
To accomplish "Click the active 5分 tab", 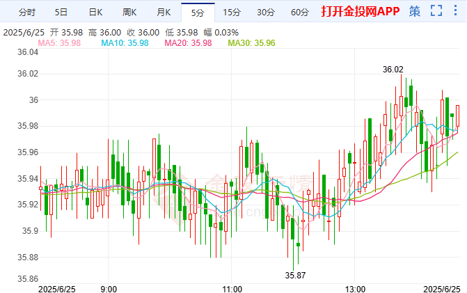I will 198,12.
